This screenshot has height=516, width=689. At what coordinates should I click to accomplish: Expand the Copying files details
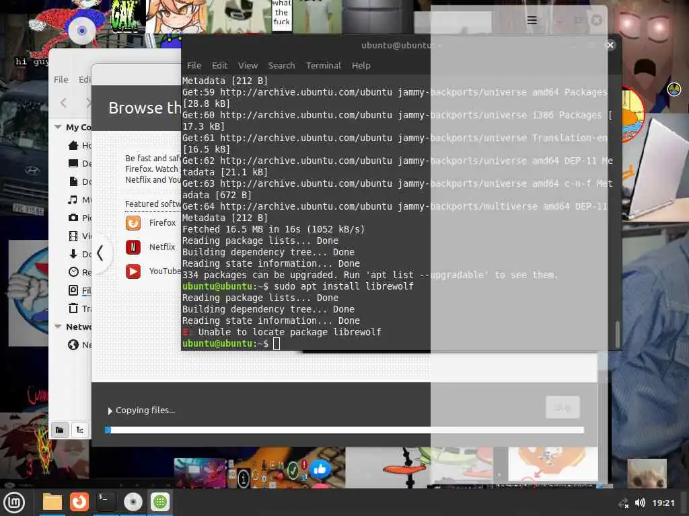pyautogui.click(x=110, y=411)
